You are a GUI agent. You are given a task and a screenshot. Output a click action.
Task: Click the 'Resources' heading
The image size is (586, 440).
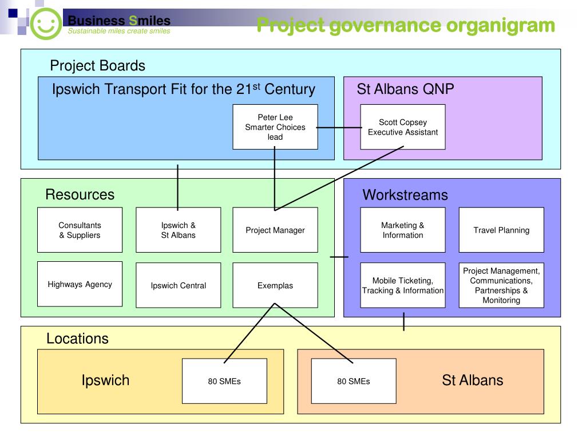(x=80, y=195)
